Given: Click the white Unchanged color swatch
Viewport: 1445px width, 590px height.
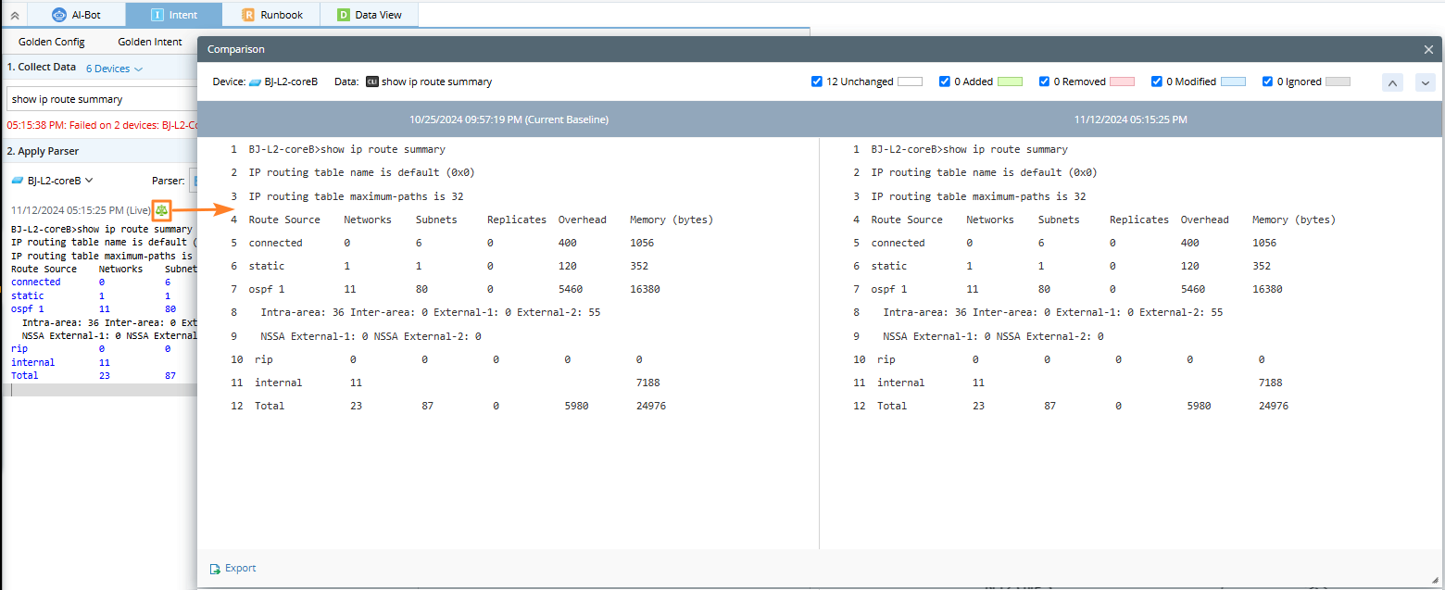Looking at the screenshot, I should (911, 82).
